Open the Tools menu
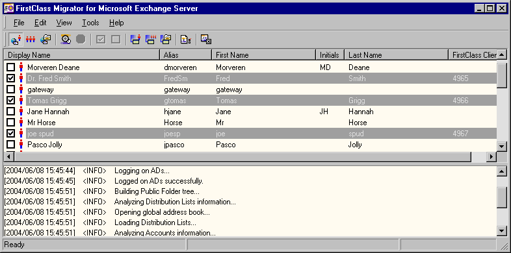 point(90,23)
